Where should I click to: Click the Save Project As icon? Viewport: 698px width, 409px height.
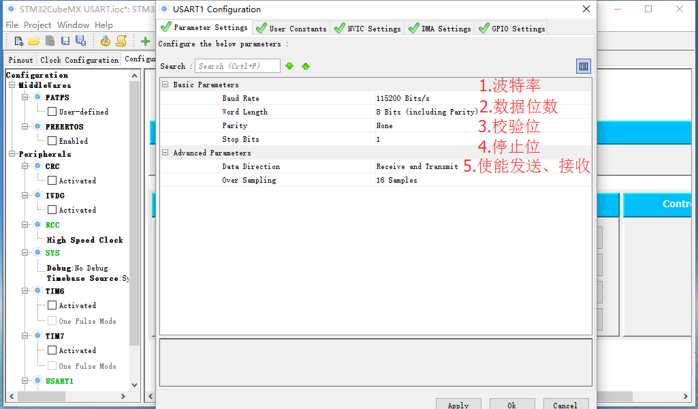tap(80, 40)
